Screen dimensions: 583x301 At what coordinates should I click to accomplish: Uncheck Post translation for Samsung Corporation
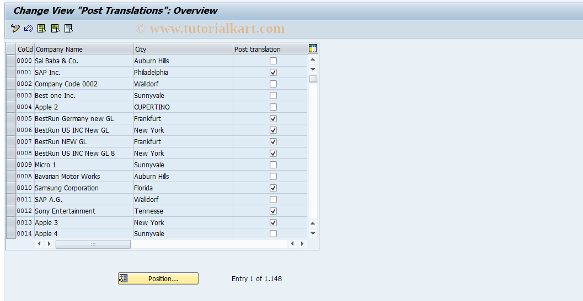tap(273, 188)
